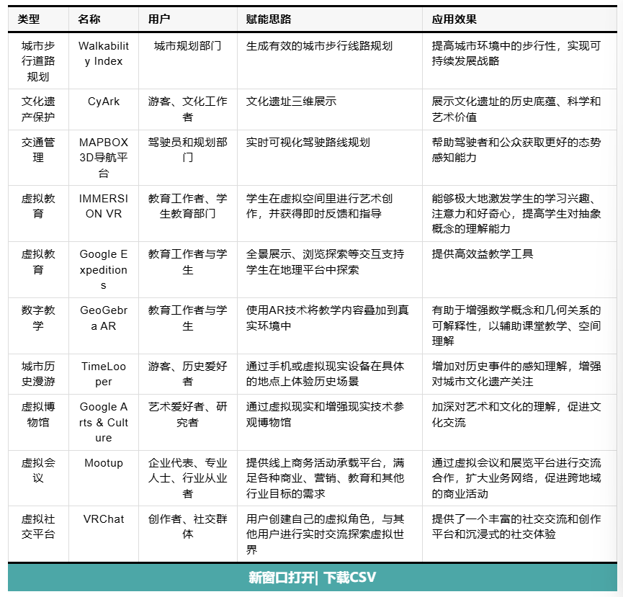Image resolution: width=623 pixels, height=597 pixels.
Task: Select the 虚拟社交平台 type cell
Action: coord(38,526)
